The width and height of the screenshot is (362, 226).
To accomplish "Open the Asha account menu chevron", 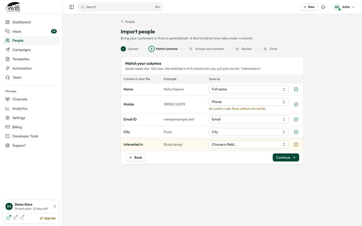I will 353,7.
